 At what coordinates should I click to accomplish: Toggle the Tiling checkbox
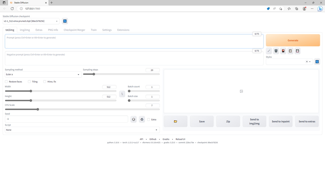click(29, 82)
